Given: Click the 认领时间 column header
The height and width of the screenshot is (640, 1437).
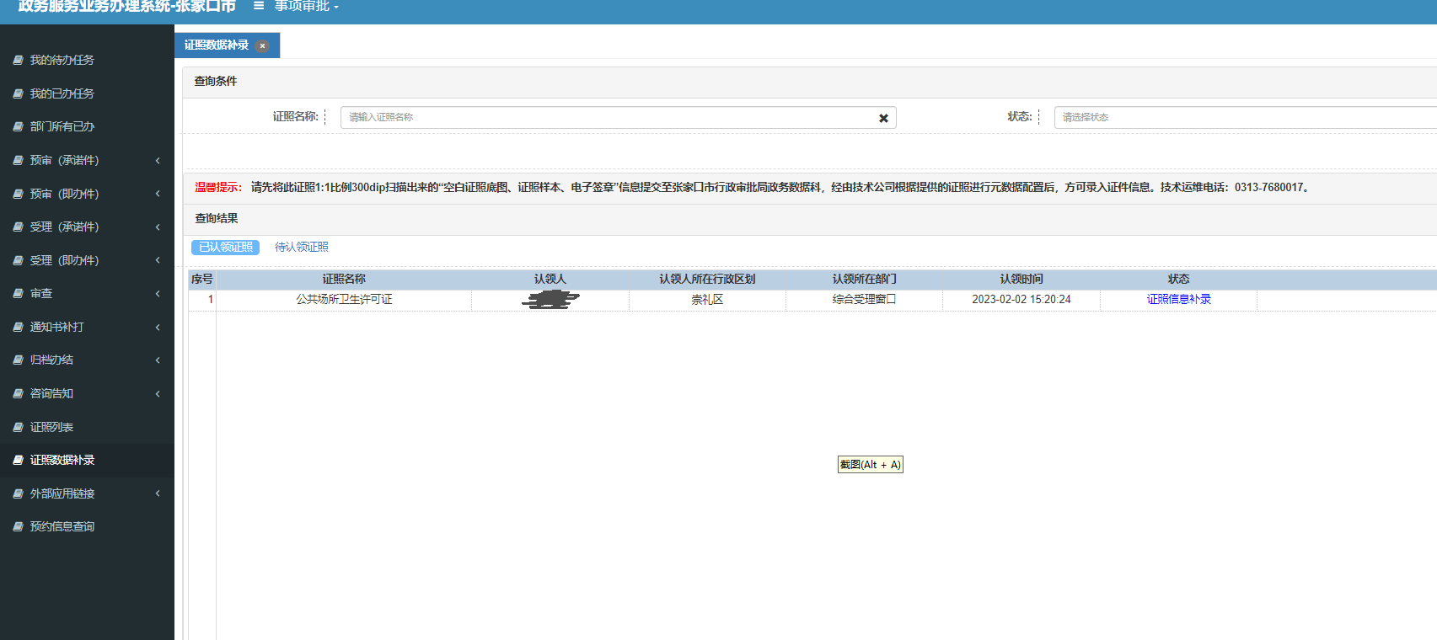Looking at the screenshot, I should click(1021, 279).
